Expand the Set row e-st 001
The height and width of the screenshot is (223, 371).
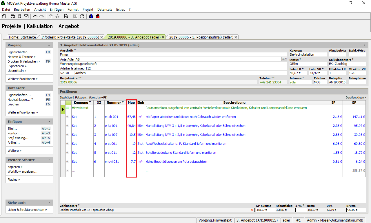pos(68,144)
